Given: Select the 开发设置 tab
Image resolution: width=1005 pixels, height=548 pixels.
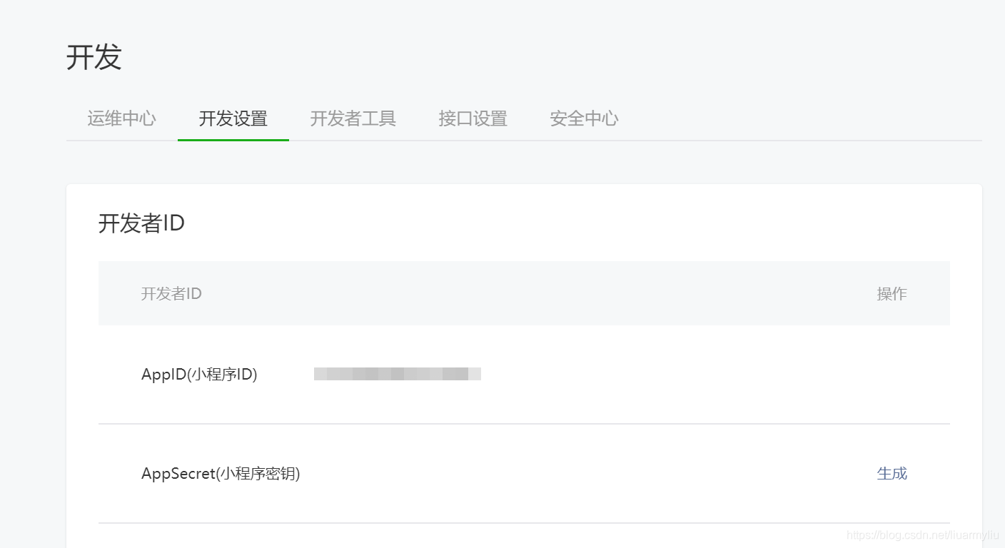Looking at the screenshot, I should tap(233, 118).
